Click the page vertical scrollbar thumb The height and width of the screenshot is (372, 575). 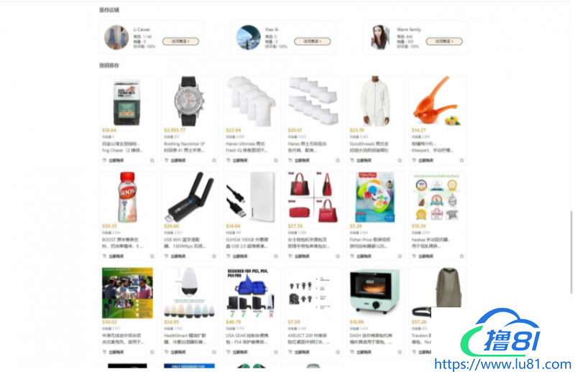tap(571, 252)
